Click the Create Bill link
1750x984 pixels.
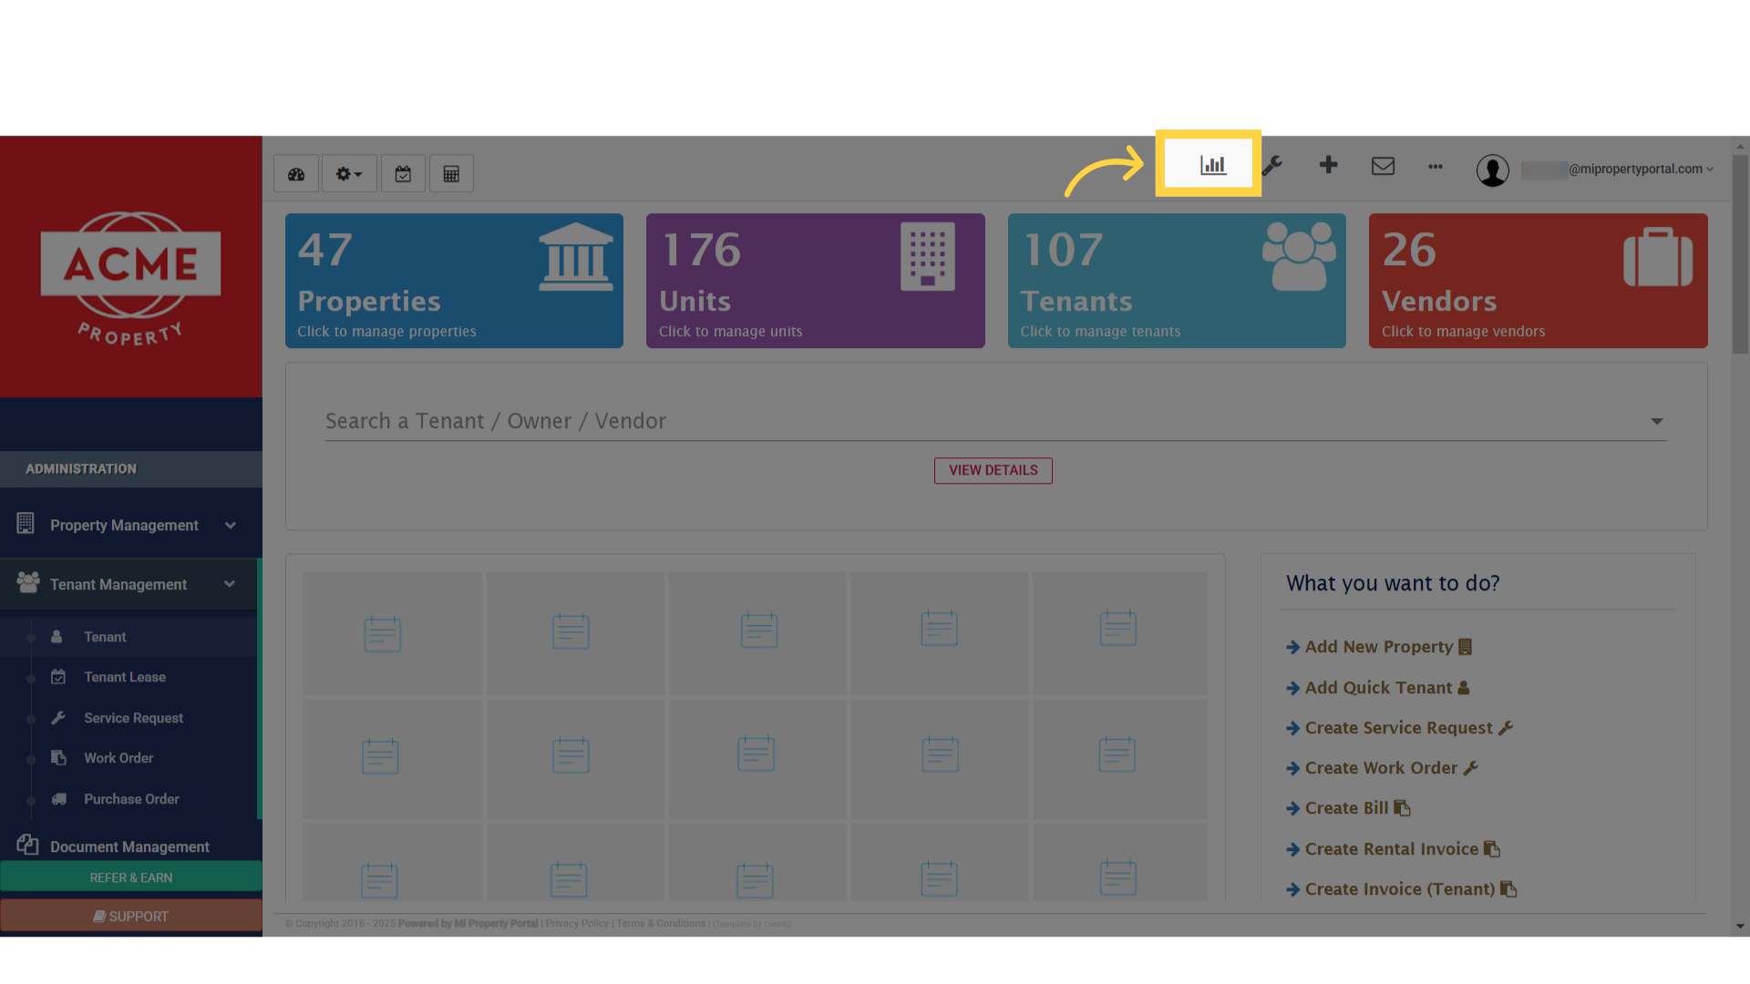1348,808
